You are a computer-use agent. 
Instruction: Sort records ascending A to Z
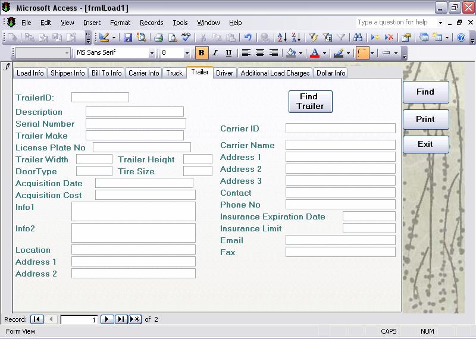(x=281, y=37)
